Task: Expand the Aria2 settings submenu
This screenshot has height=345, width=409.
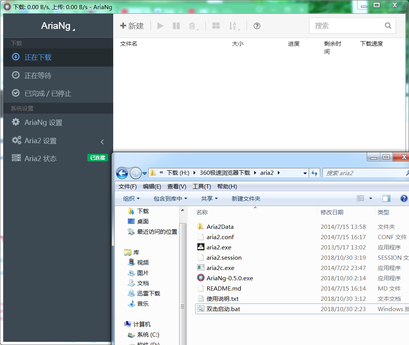Action: 58,141
